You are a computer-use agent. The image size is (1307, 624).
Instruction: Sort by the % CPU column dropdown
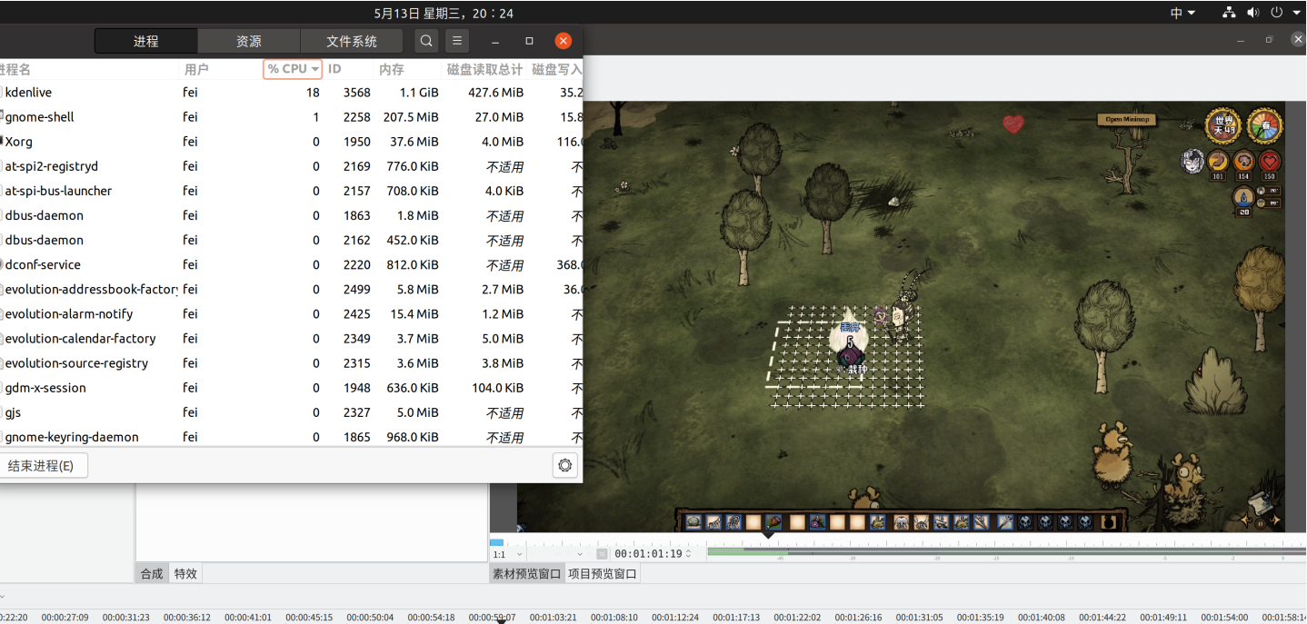pos(293,69)
